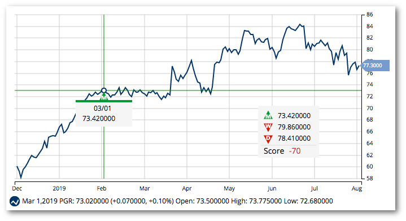The width and height of the screenshot is (406, 221).
Task: Click the Jun label on time axis
Action: (x=272, y=188)
